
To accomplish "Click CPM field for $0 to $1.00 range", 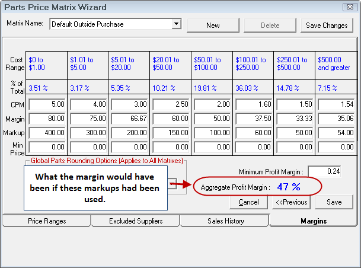I will 47,105.
